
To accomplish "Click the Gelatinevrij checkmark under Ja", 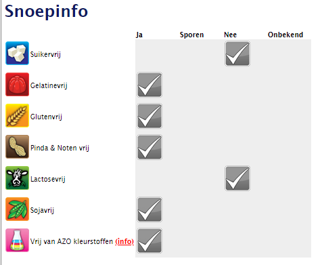I will pos(149,85).
